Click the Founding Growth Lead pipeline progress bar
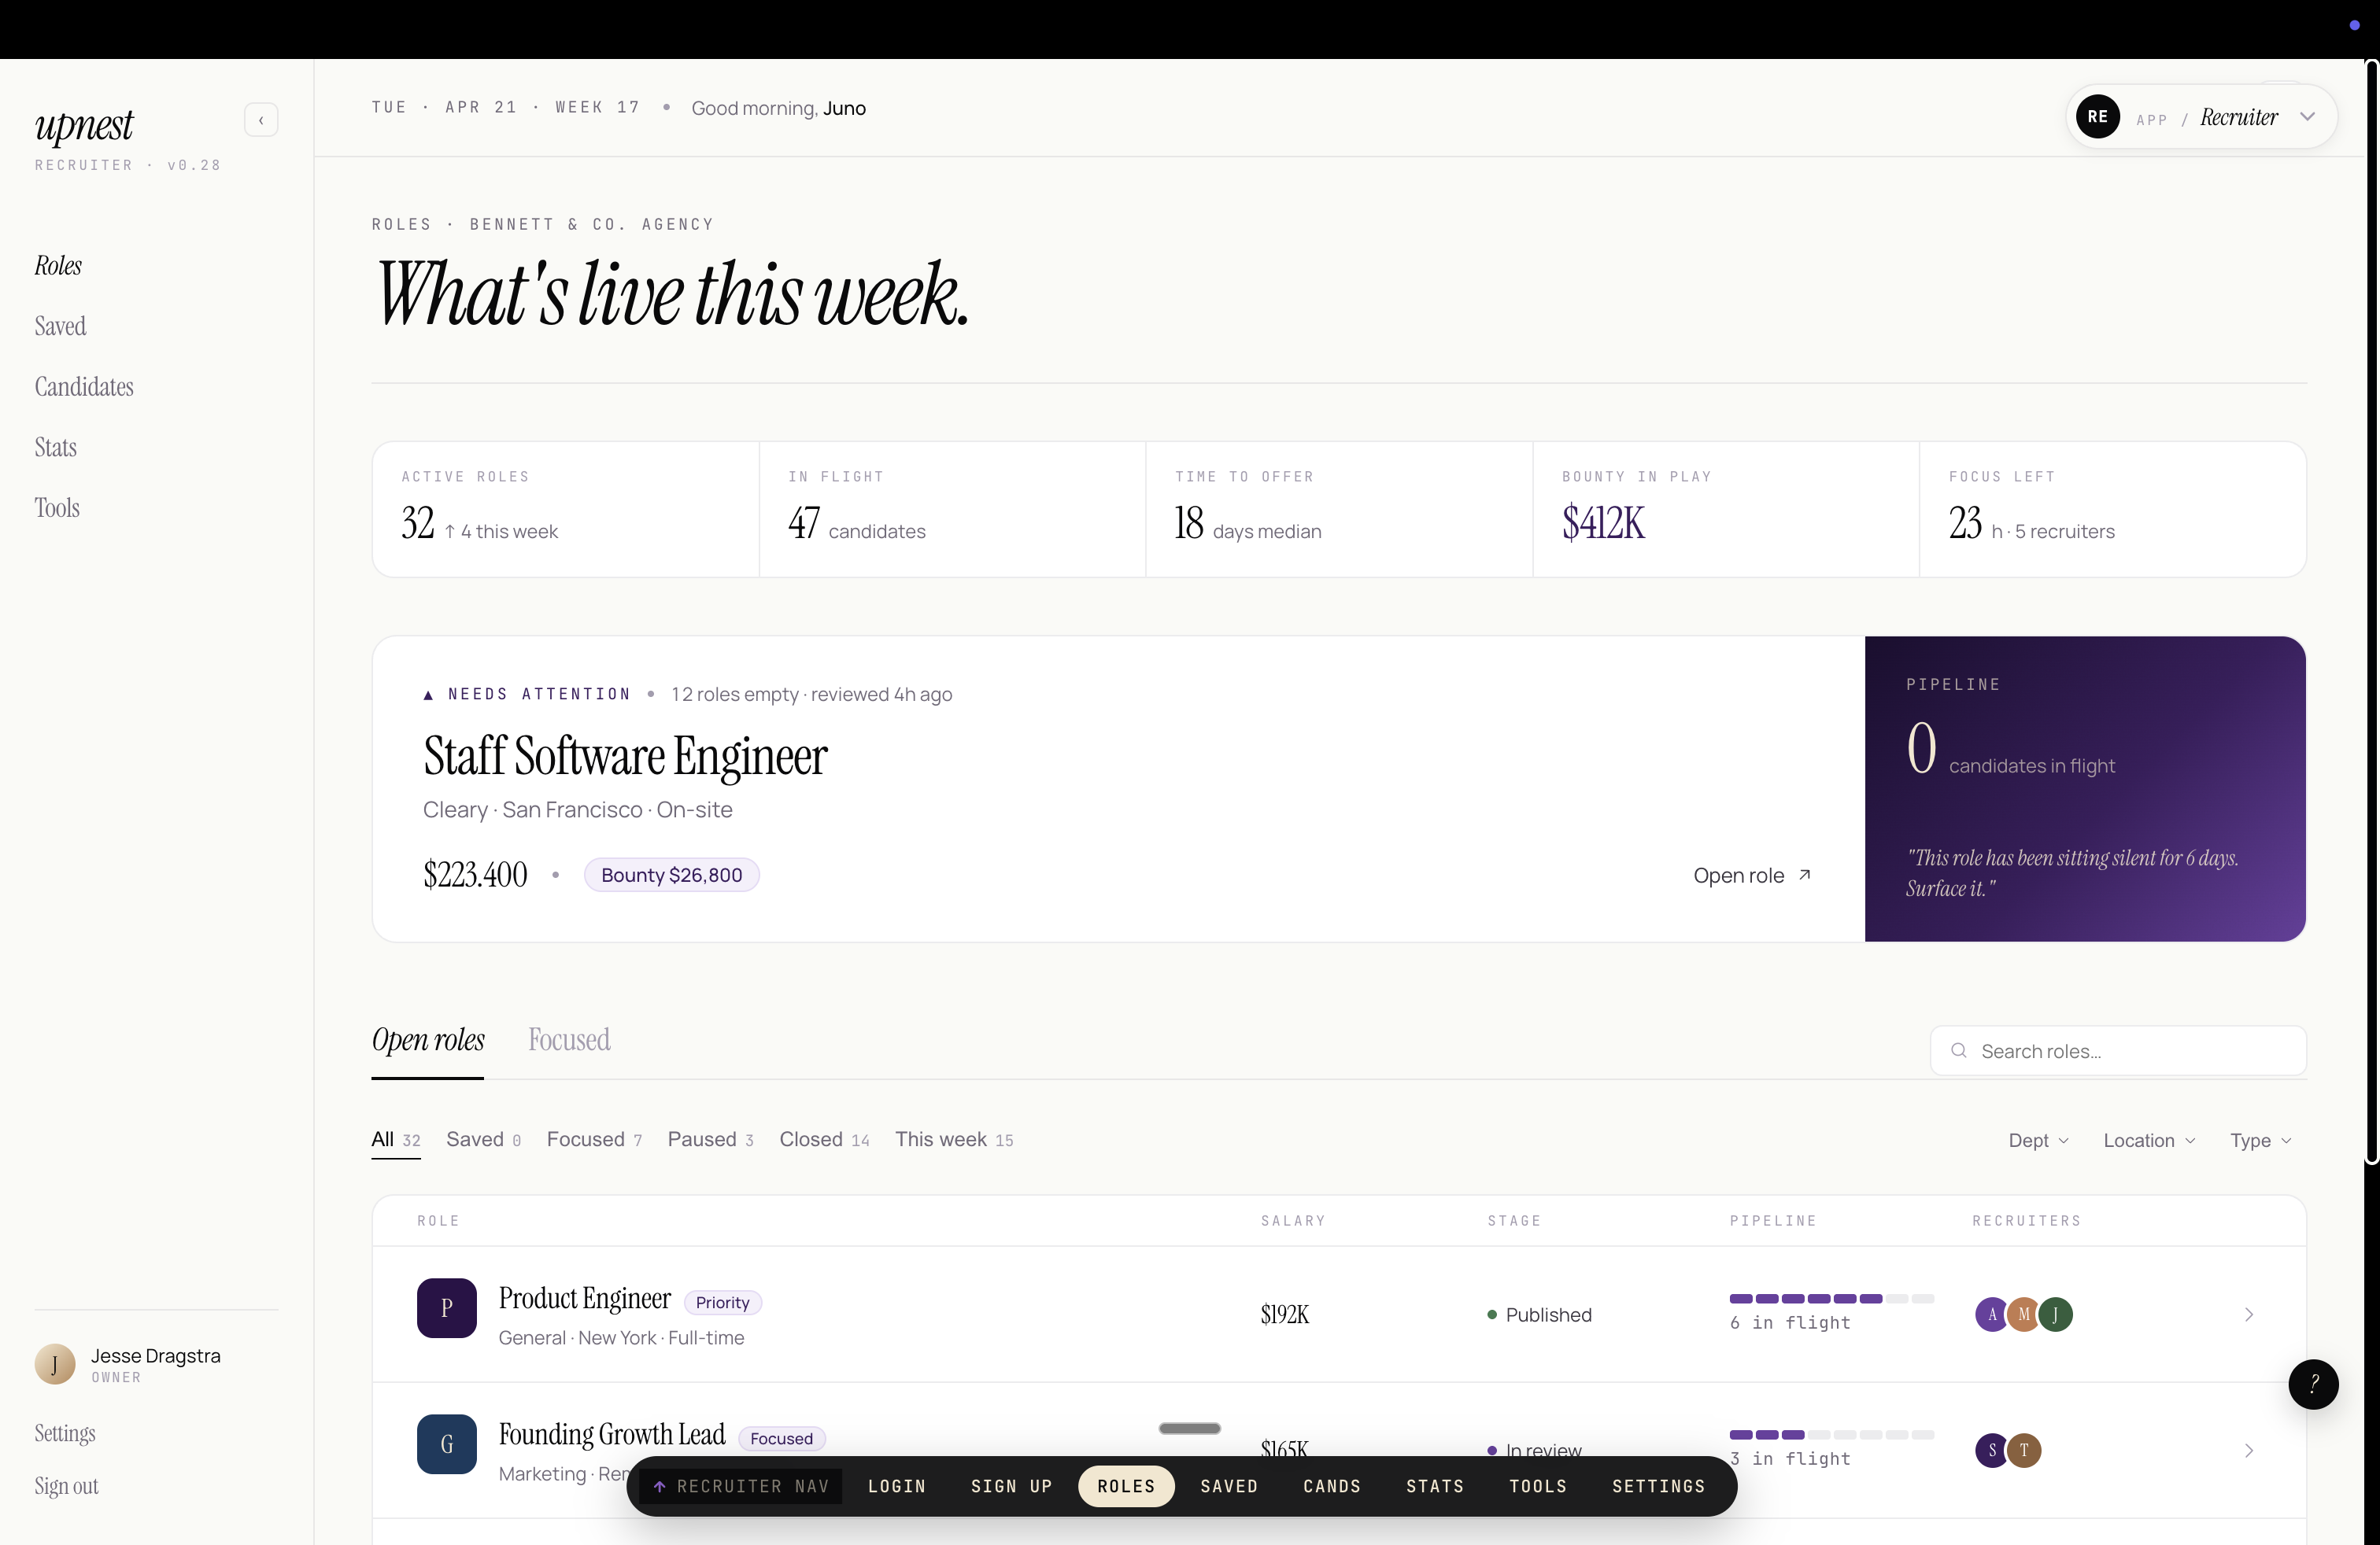Screen dimensions: 2380x1545 tap(1832, 1434)
